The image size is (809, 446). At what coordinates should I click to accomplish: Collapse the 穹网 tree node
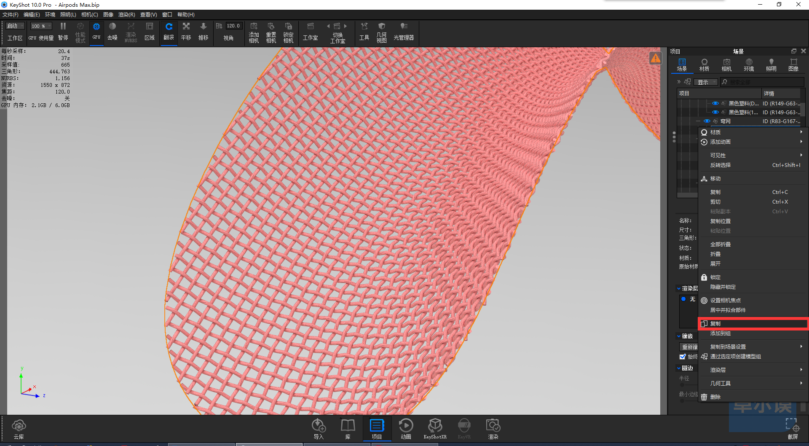point(699,121)
